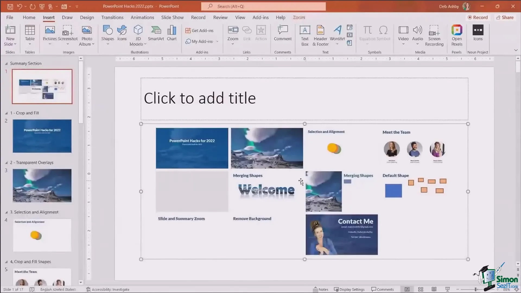The height and width of the screenshot is (293, 521).
Task: Start Slide Show from status bar
Action: tap(447, 289)
